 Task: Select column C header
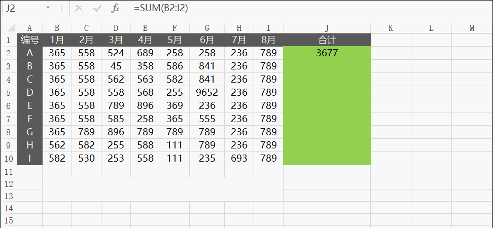click(x=86, y=28)
